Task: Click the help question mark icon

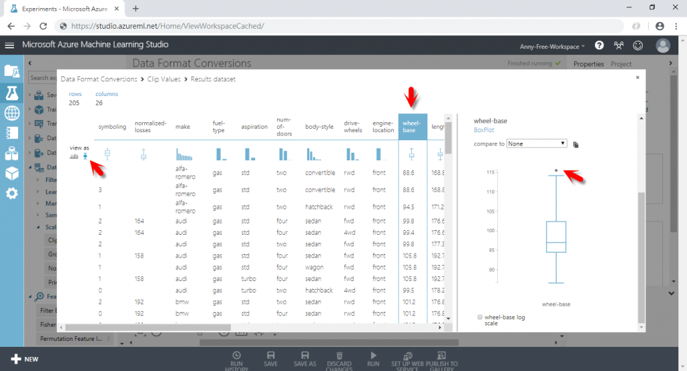Action: pyautogui.click(x=599, y=45)
